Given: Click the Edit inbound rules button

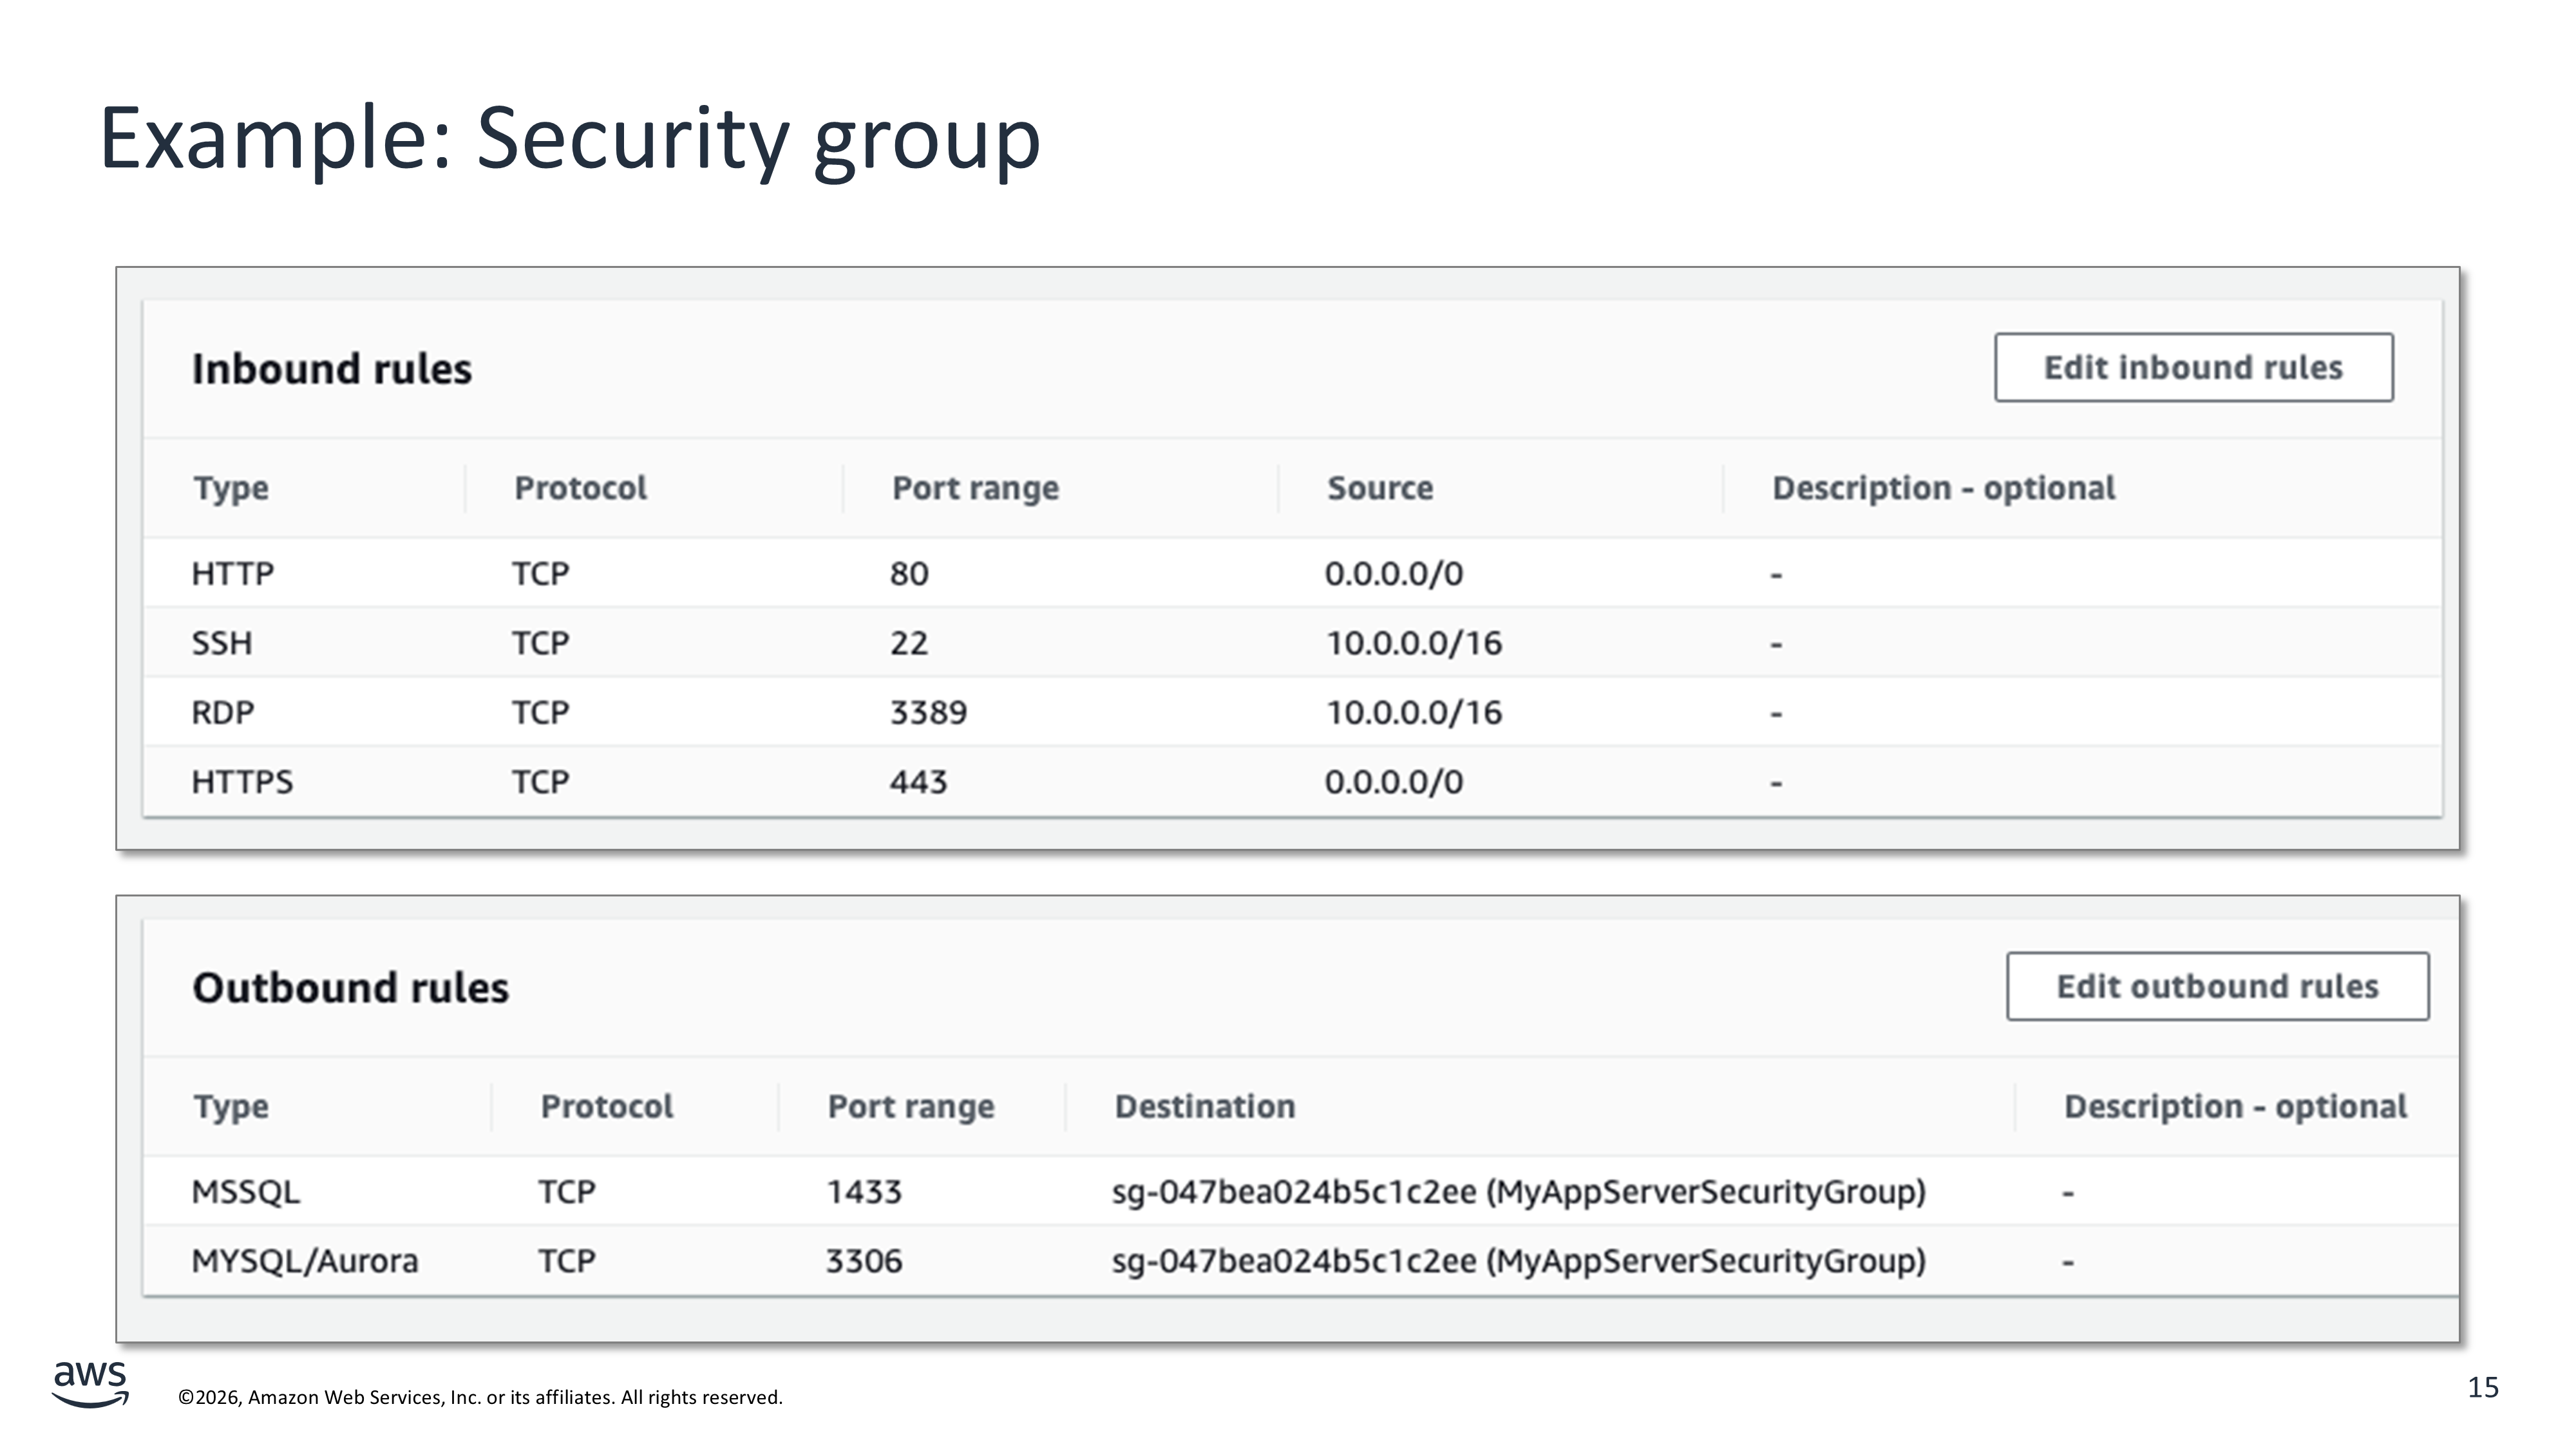Looking at the screenshot, I should [x=2193, y=368].
